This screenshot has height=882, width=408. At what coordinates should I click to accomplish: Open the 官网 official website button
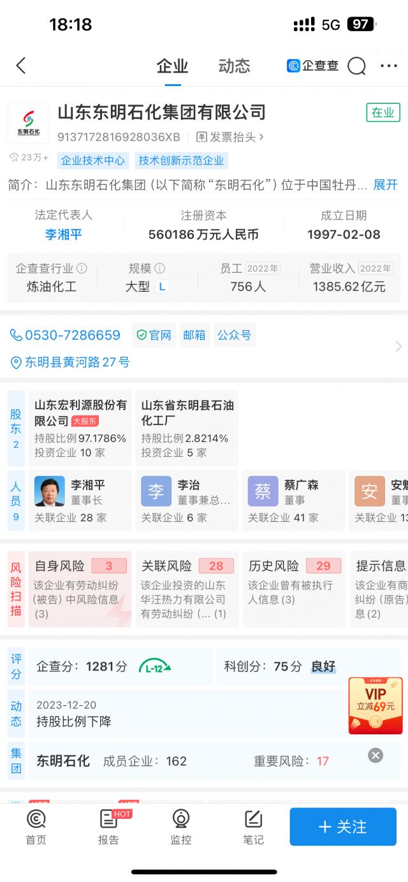tap(154, 335)
